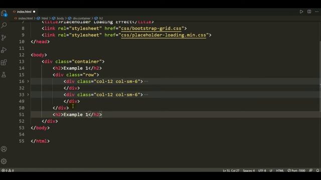Click line number 51
The width and height of the screenshot is (321, 180).
point(22,114)
